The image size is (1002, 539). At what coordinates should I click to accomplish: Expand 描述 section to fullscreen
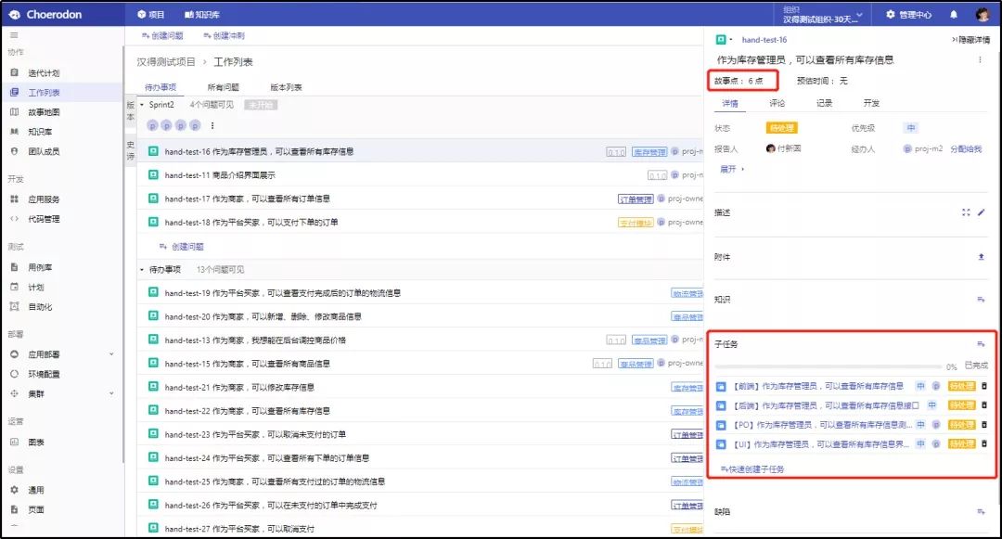(966, 212)
